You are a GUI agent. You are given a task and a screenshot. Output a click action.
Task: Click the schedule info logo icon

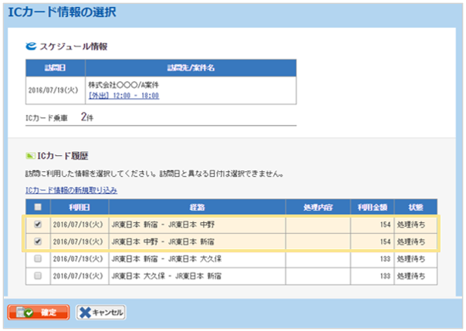pos(32,46)
